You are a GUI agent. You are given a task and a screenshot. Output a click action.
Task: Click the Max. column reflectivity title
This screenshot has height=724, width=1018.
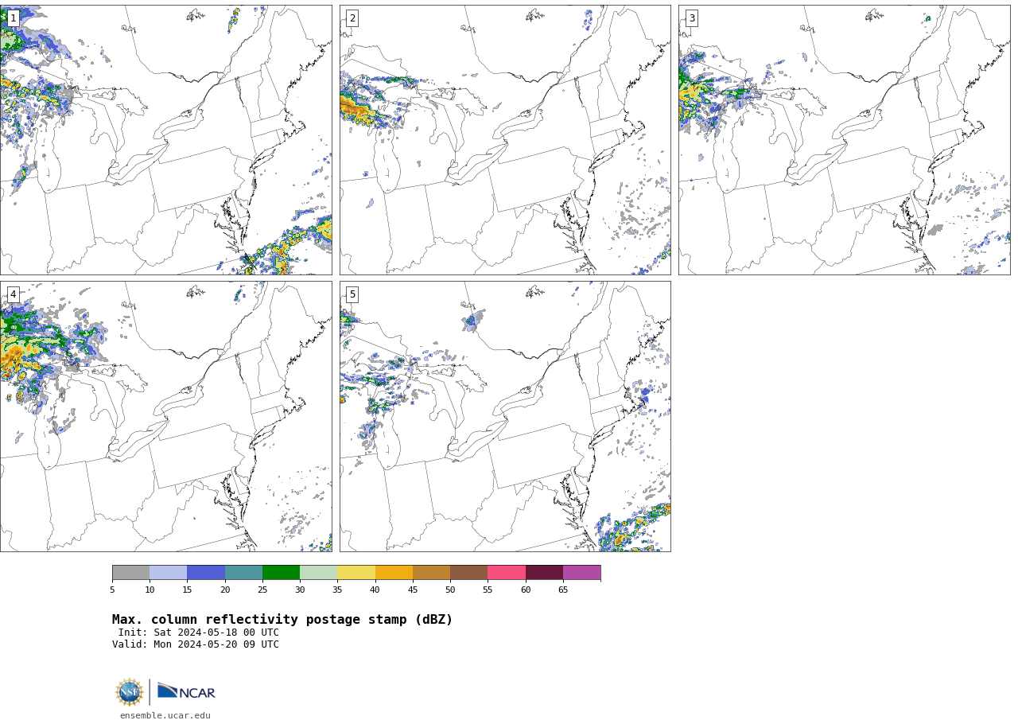[x=282, y=620]
